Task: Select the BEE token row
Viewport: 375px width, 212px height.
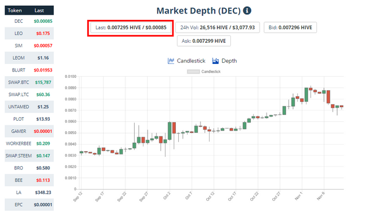Action: (29, 180)
